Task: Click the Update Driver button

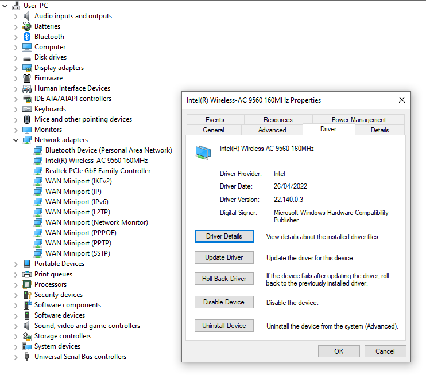Action: [x=224, y=257]
